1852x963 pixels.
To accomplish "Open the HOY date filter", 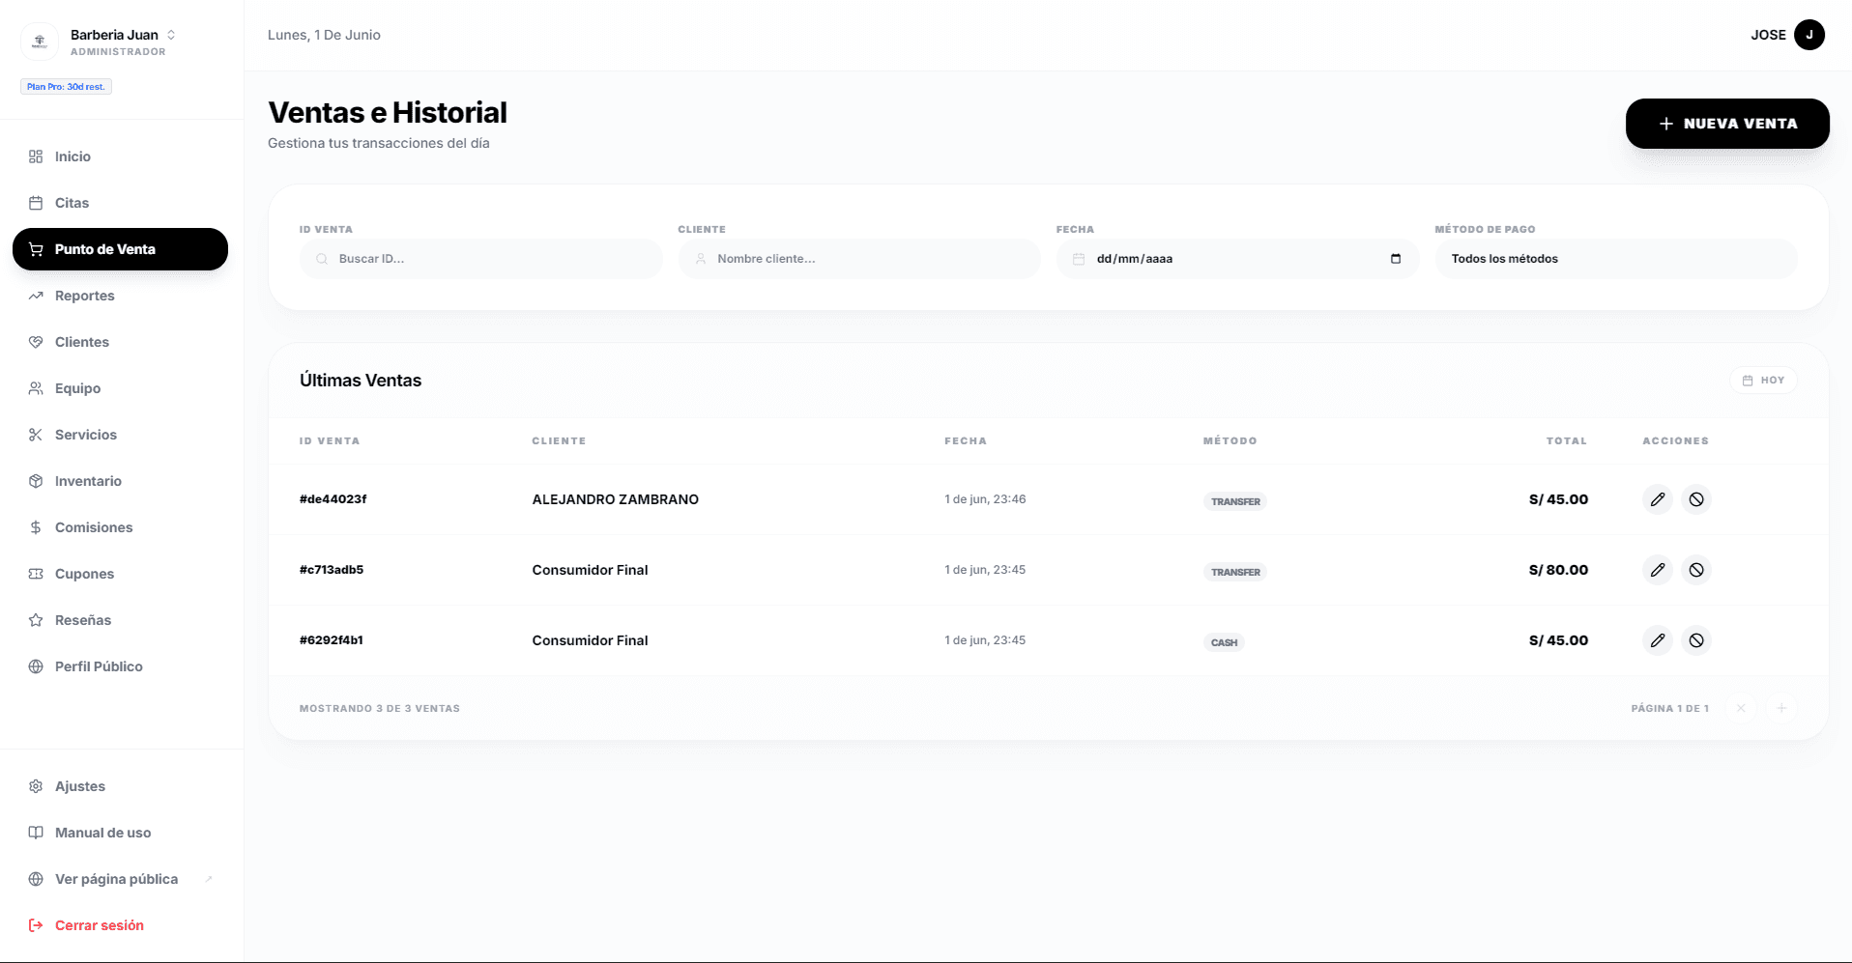I will point(1763,381).
